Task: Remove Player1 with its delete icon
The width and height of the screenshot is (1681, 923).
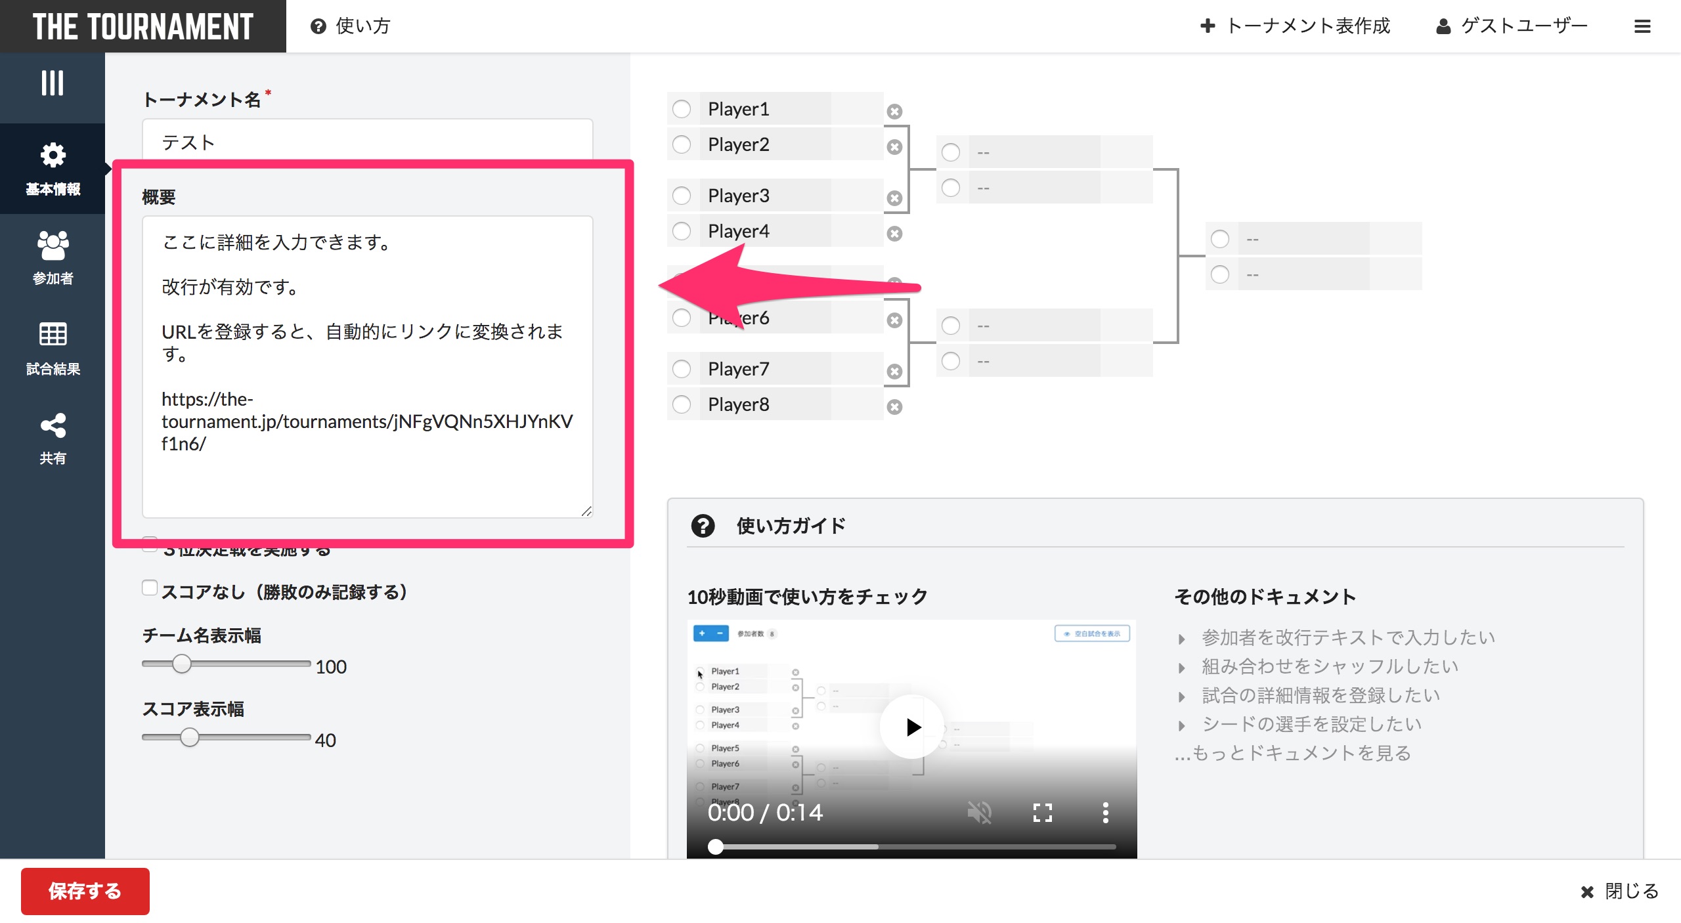Action: click(894, 111)
